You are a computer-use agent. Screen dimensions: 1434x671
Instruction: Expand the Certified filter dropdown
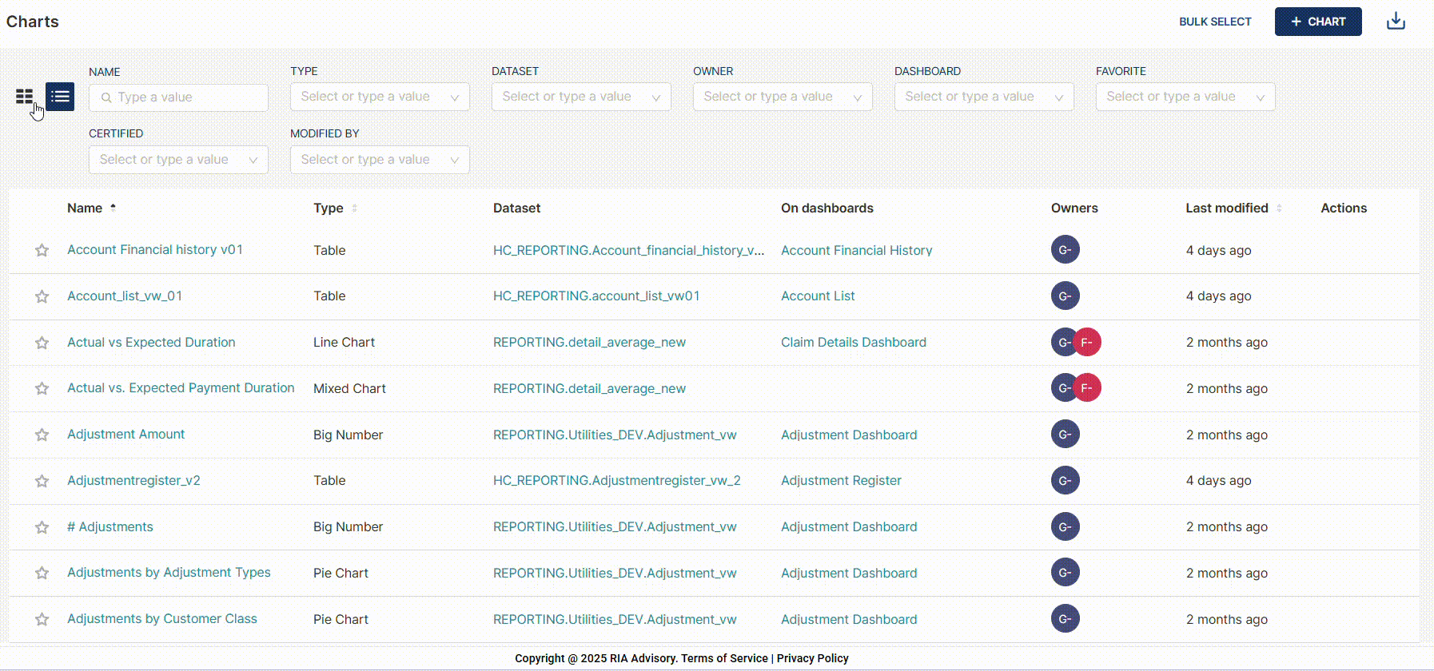(x=178, y=160)
